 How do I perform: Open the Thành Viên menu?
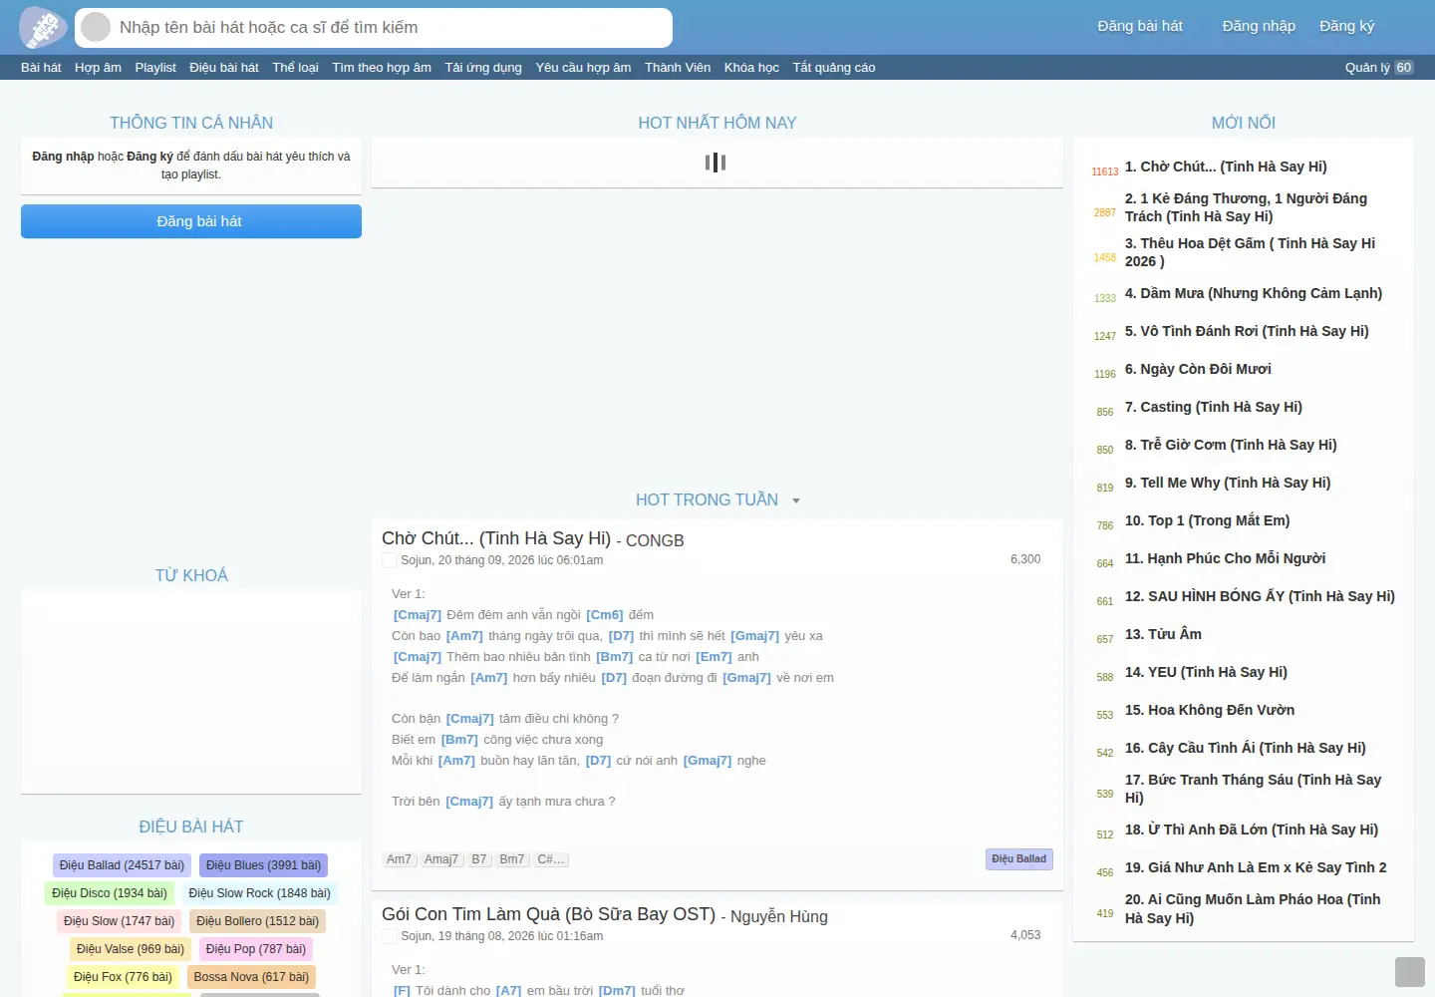[678, 68]
